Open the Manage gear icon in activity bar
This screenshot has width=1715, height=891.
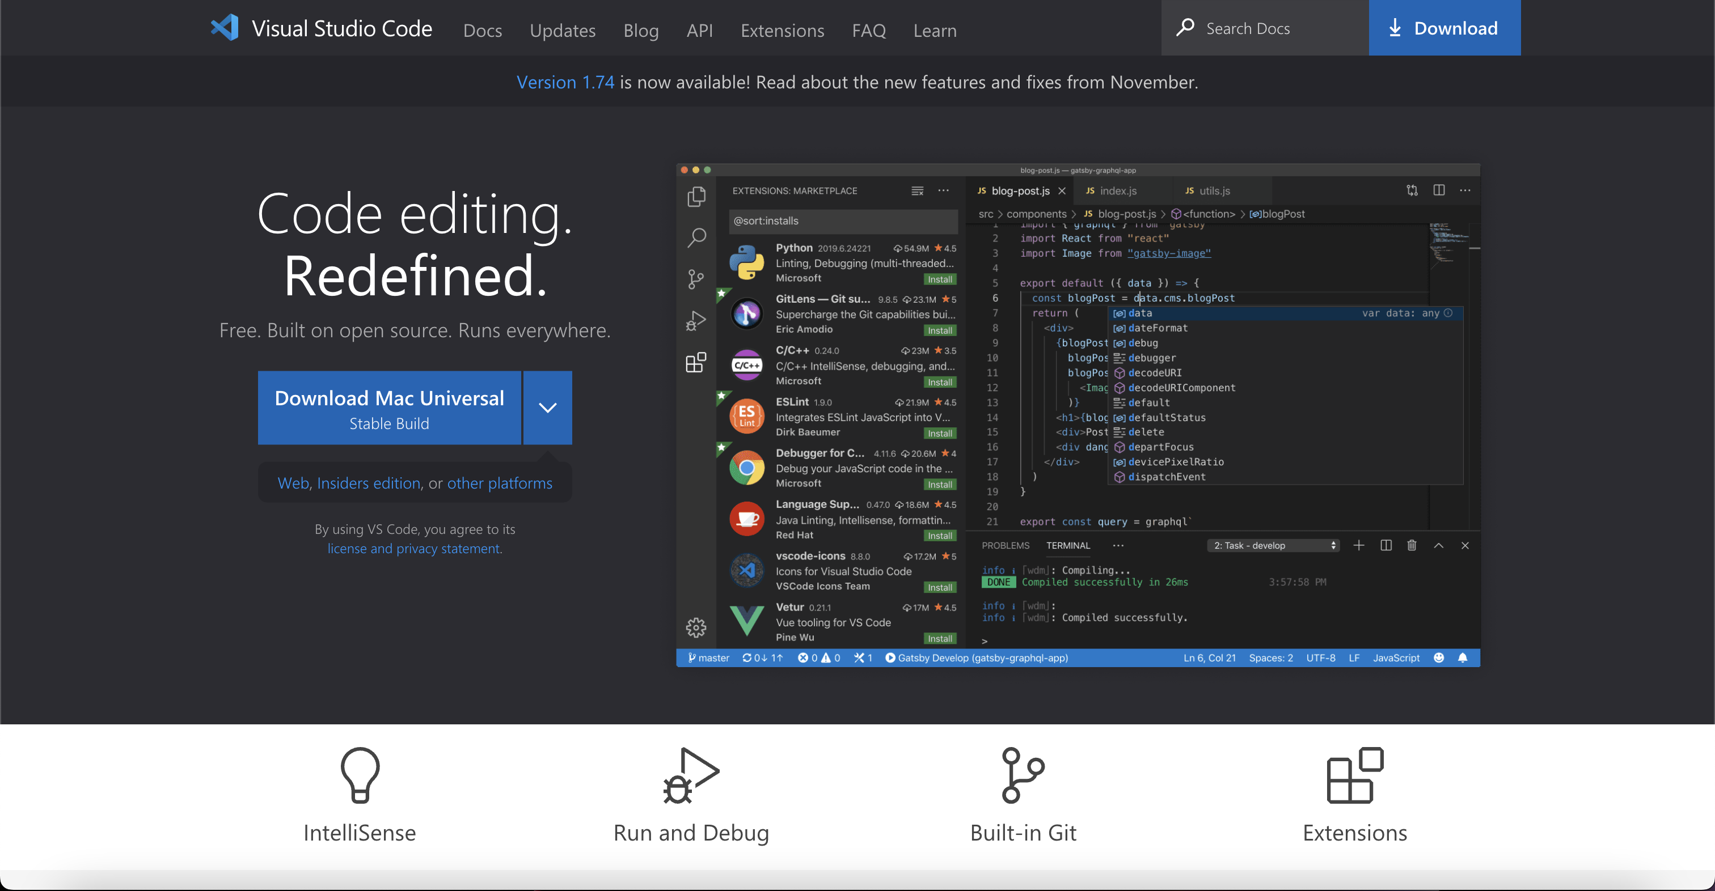pyautogui.click(x=696, y=627)
